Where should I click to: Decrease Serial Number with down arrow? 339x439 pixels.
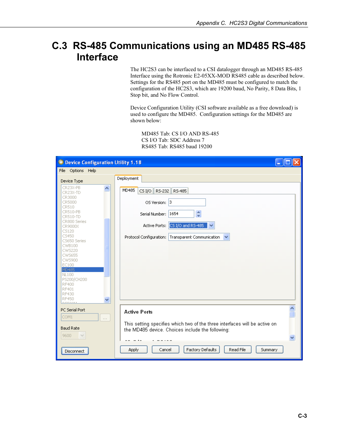click(199, 215)
